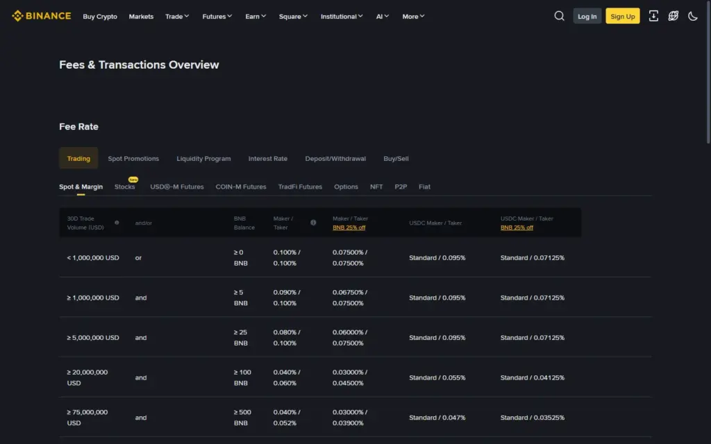The image size is (711, 444).
Task: Click BNB 25% off link under USDC Maker / Taker
Action: tap(517, 228)
